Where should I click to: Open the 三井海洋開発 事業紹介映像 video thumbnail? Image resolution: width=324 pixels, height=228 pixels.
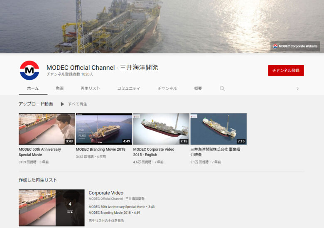click(x=218, y=129)
